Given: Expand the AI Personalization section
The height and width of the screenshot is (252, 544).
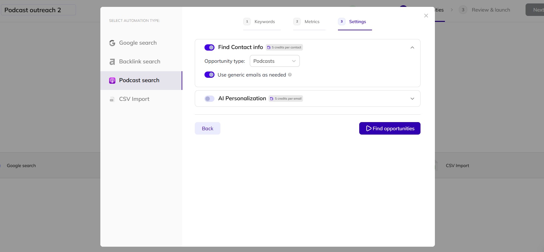Looking at the screenshot, I should 412,99.
